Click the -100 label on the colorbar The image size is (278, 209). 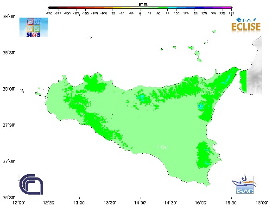[103, 13]
